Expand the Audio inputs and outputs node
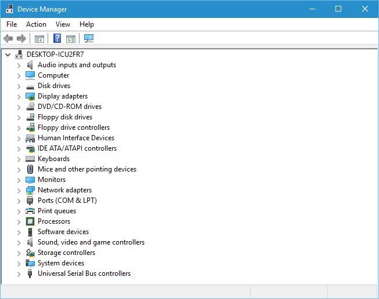This screenshot has width=379, height=299. pos(19,65)
